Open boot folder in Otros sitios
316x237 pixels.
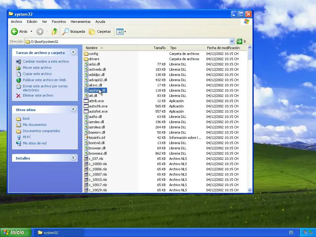pyautogui.click(x=26, y=118)
